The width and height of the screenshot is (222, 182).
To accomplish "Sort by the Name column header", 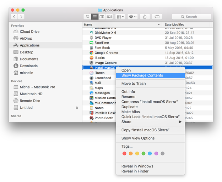I will coord(122,24).
